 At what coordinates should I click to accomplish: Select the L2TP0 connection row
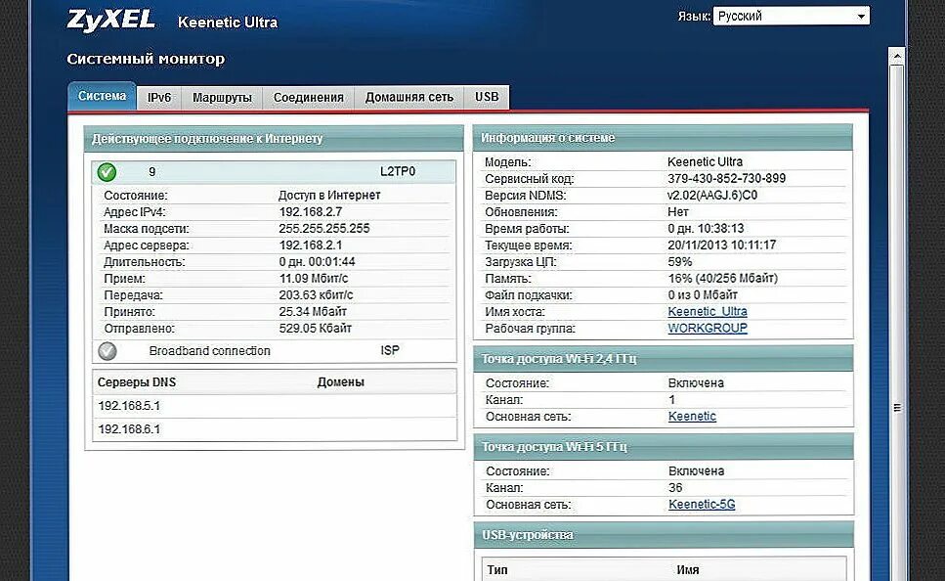click(x=274, y=172)
